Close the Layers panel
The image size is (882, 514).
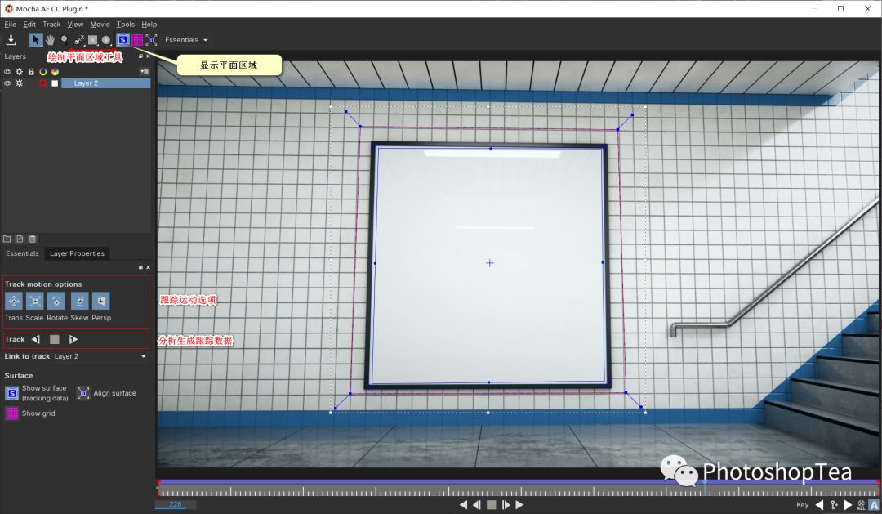click(x=148, y=56)
